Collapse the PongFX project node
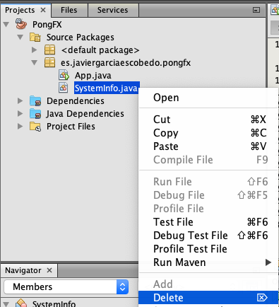 click(6, 24)
